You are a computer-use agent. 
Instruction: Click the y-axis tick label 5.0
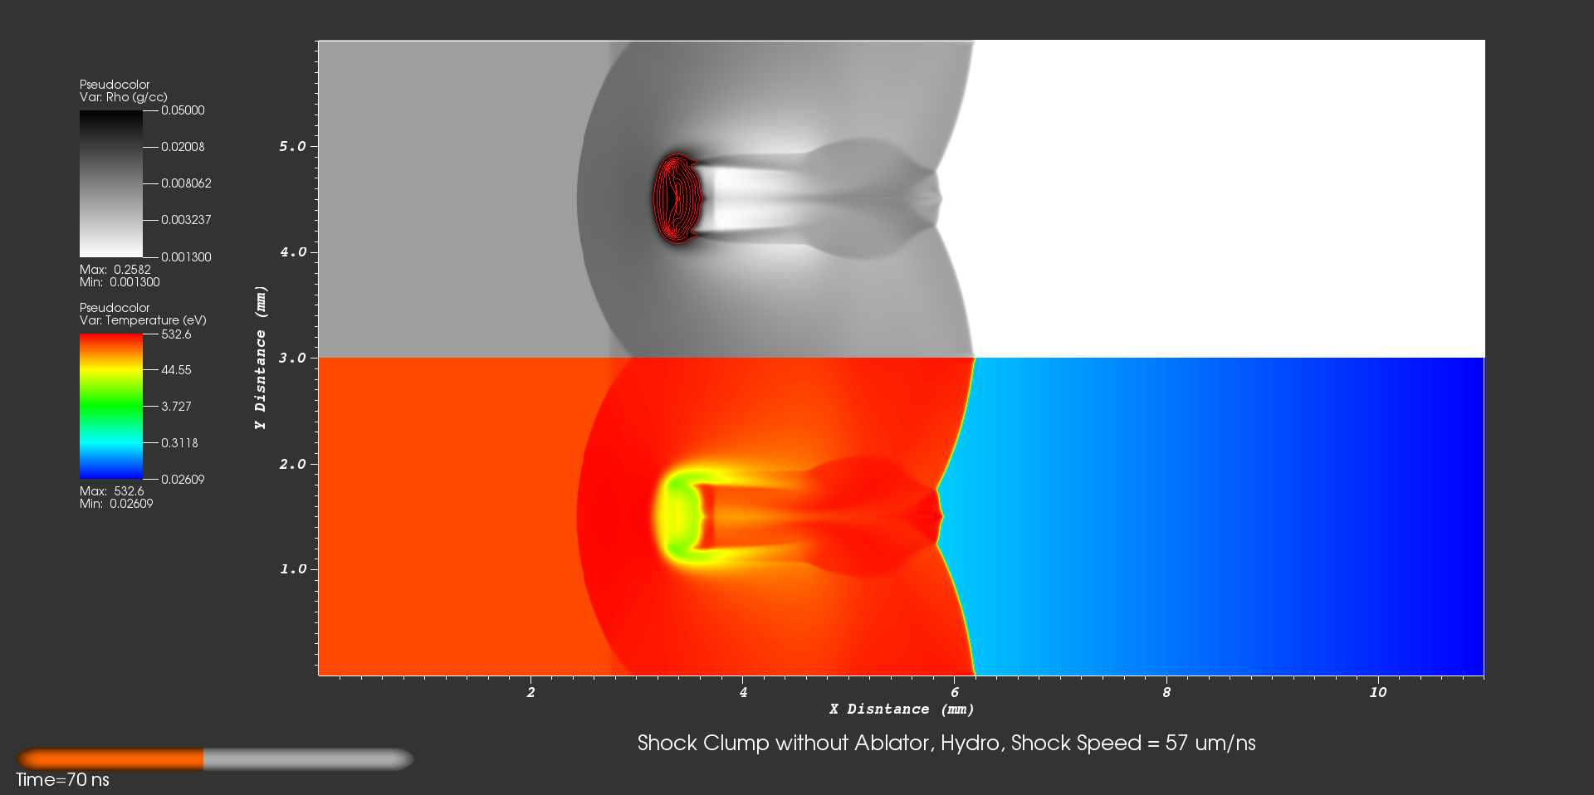(292, 146)
